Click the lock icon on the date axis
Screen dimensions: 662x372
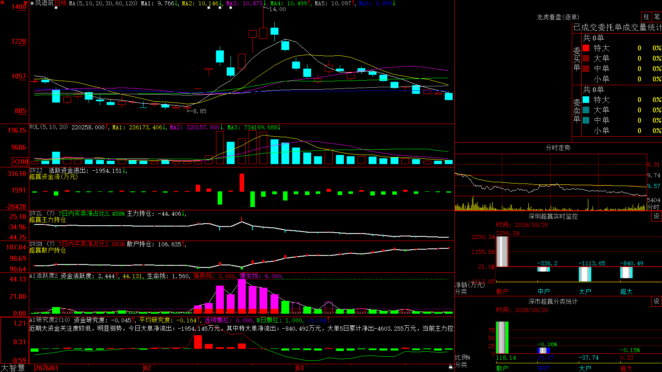tap(451, 367)
